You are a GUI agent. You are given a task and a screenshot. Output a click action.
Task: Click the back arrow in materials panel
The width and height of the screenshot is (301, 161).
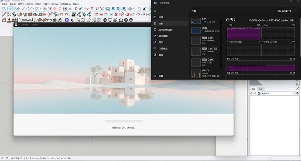coord(251,93)
